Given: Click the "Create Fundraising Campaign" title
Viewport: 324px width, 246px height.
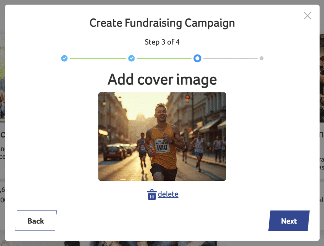Looking at the screenshot, I should [x=162, y=23].
